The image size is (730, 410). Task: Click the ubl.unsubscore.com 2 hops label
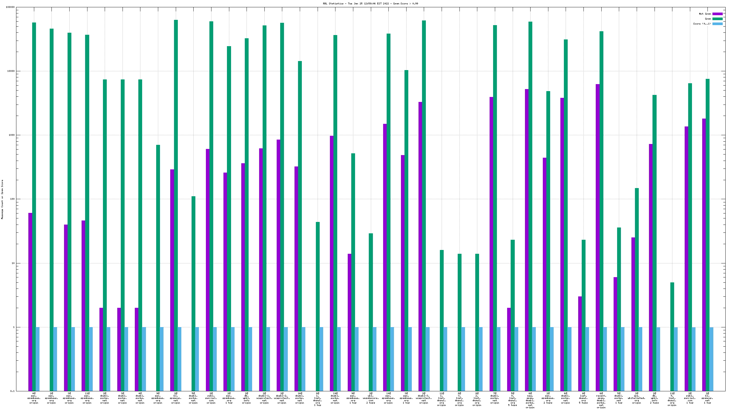371,398
